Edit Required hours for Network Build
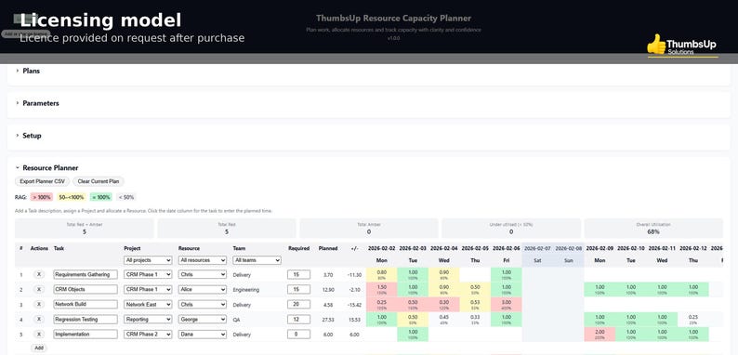Screen dimensions: 738x355 pyautogui.click(x=299, y=305)
